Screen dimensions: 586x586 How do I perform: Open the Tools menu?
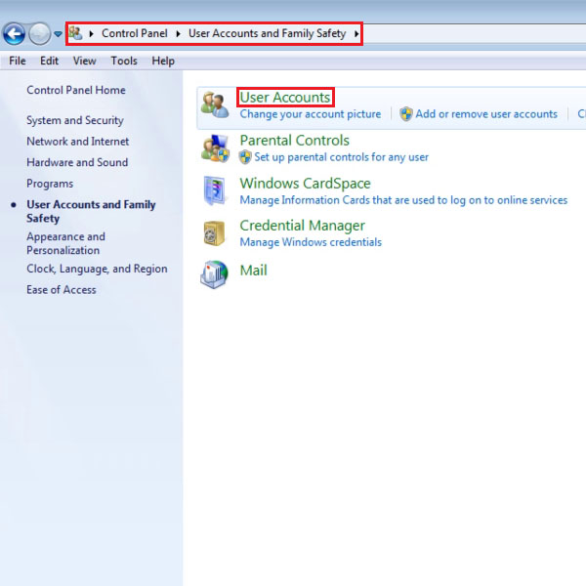point(124,61)
